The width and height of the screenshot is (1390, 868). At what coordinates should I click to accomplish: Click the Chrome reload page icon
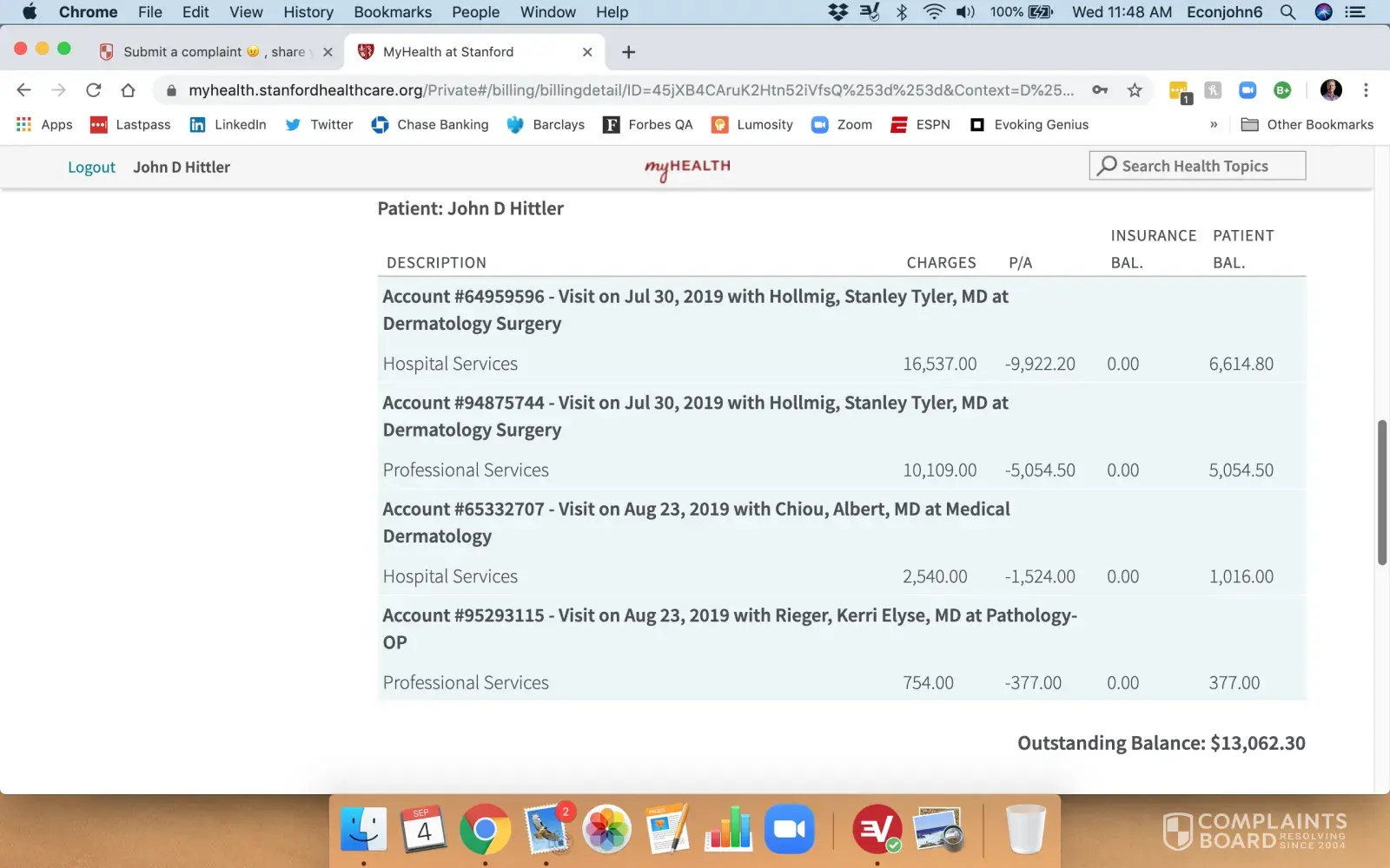(x=94, y=90)
